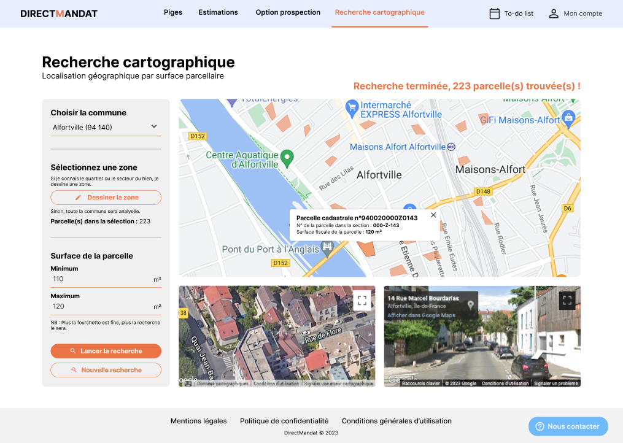Close the parcelle cadastrale popup

(x=433, y=215)
